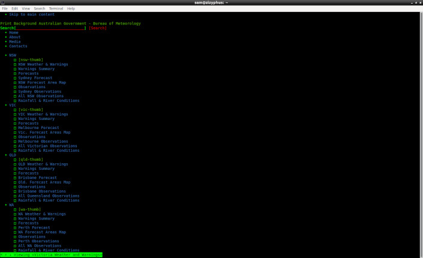Click the vic-thumb image placeholder
The image size is (423, 258).
pyautogui.click(x=31, y=110)
